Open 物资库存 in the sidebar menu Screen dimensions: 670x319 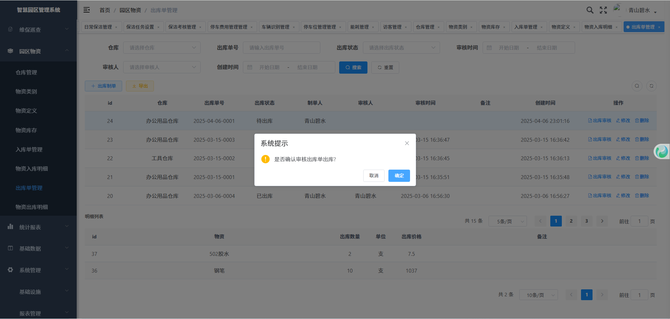click(x=26, y=130)
